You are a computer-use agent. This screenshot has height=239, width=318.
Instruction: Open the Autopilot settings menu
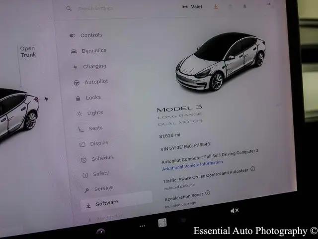(91, 82)
